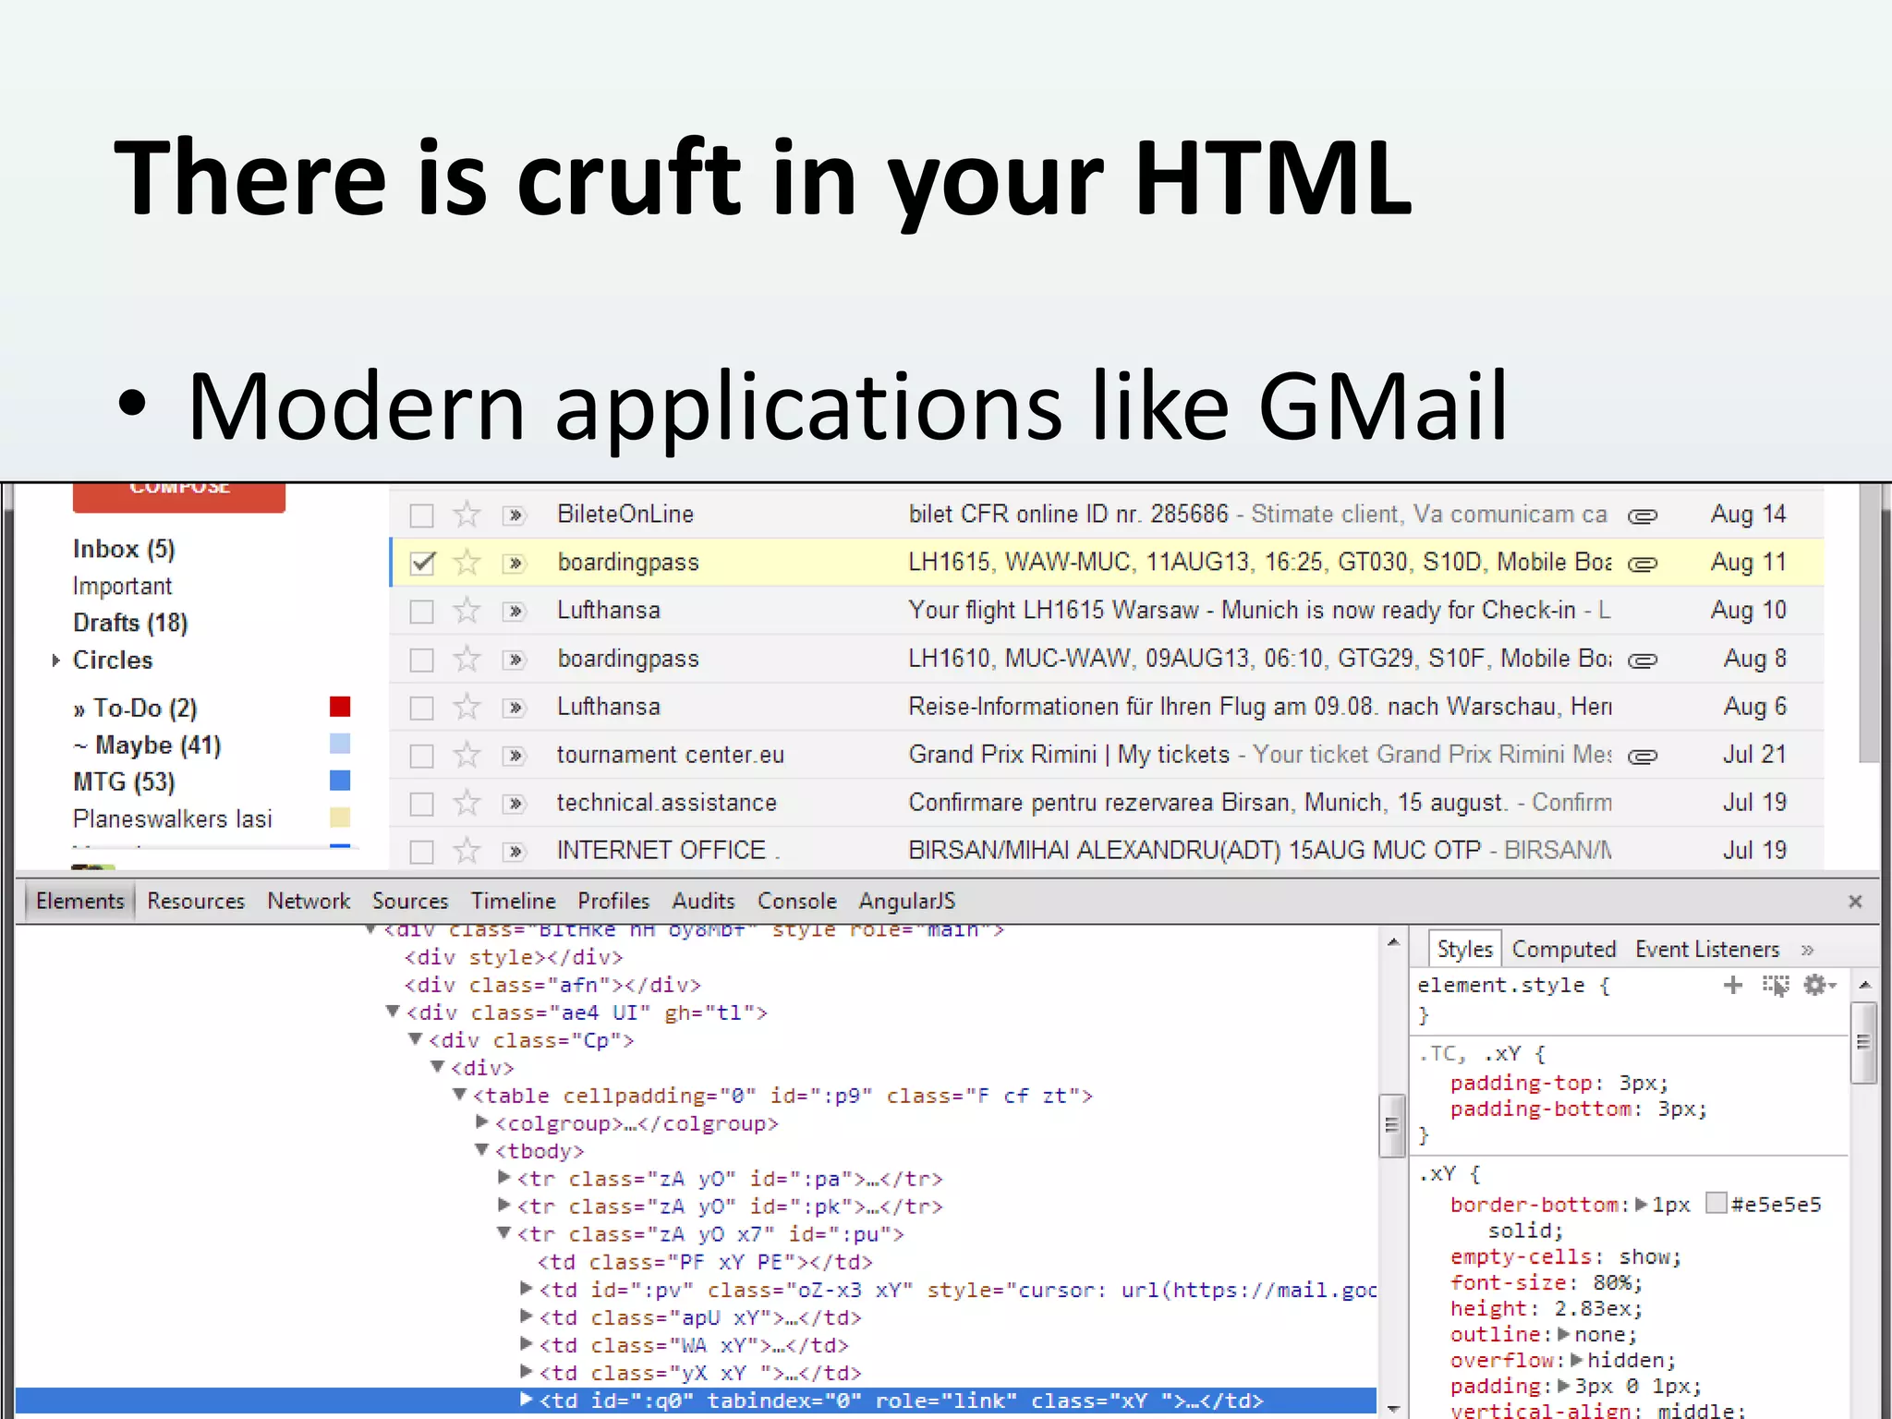Click #e5e5e5 border color swatch
This screenshot has width=1892, height=1419.
pyautogui.click(x=1716, y=1203)
